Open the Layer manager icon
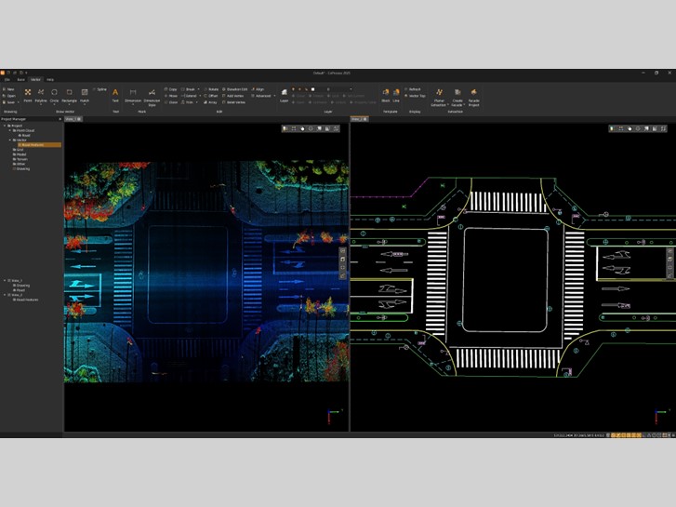 pyautogui.click(x=285, y=95)
